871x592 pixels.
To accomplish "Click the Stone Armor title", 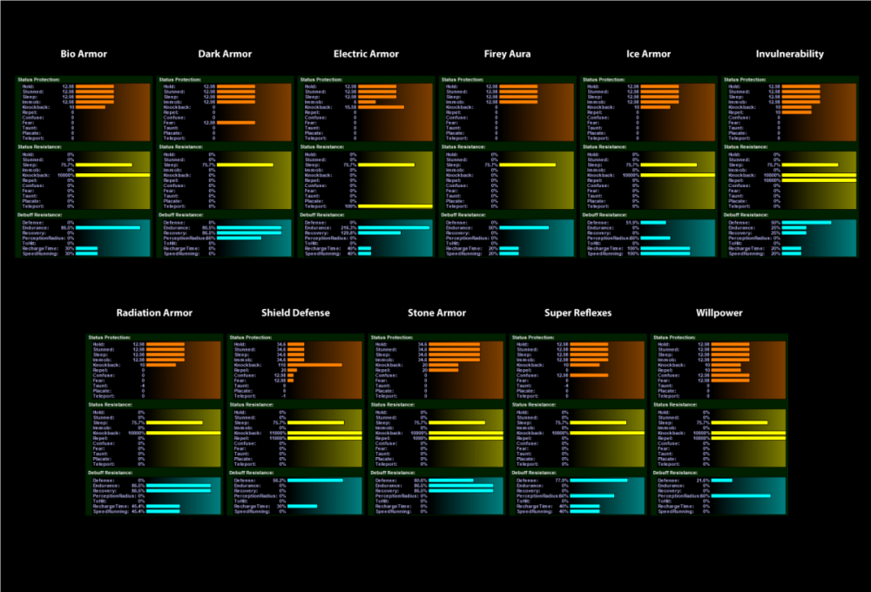I will [x=436, y=313].
